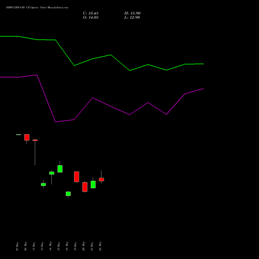Click the red candlestick for 19 May
This screenshot has height=259, width=259.
click(x=77, y=177)
